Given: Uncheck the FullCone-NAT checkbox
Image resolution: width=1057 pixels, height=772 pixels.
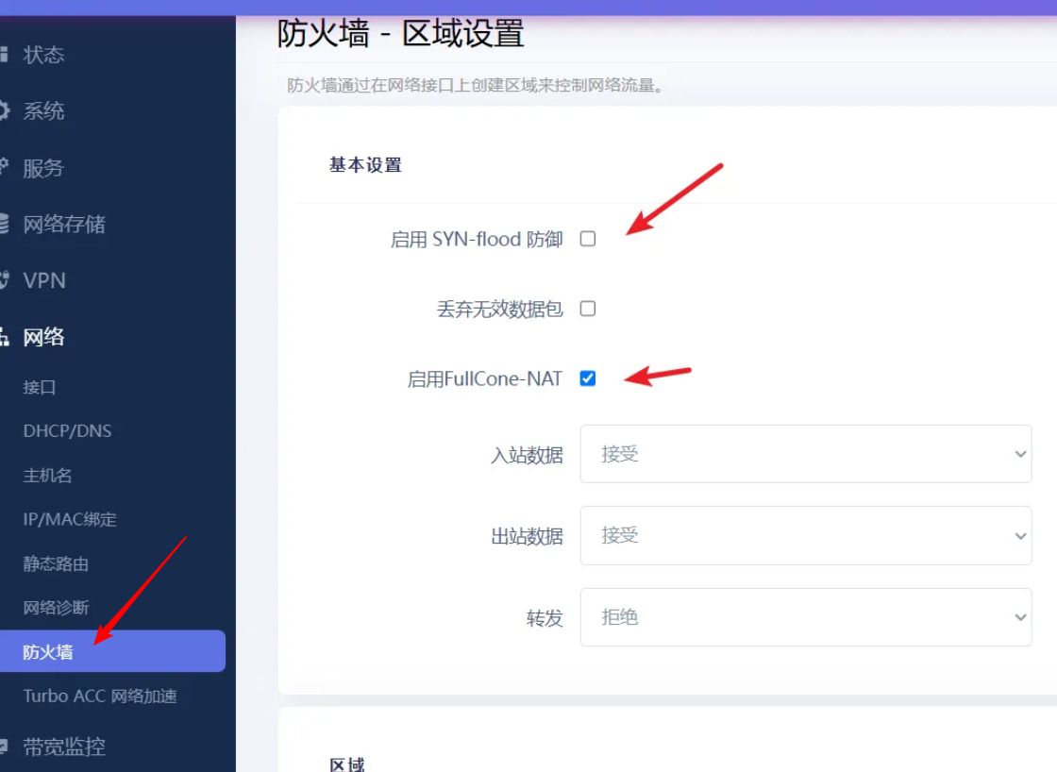Looking at the screenshot, I should point(588,378).
